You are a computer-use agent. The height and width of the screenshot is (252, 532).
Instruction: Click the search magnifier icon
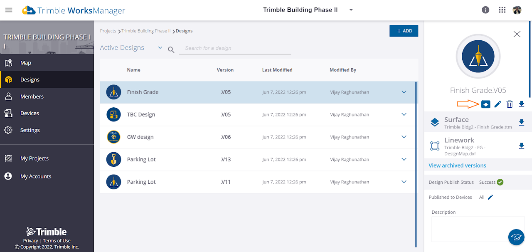(x=171, y=50)
